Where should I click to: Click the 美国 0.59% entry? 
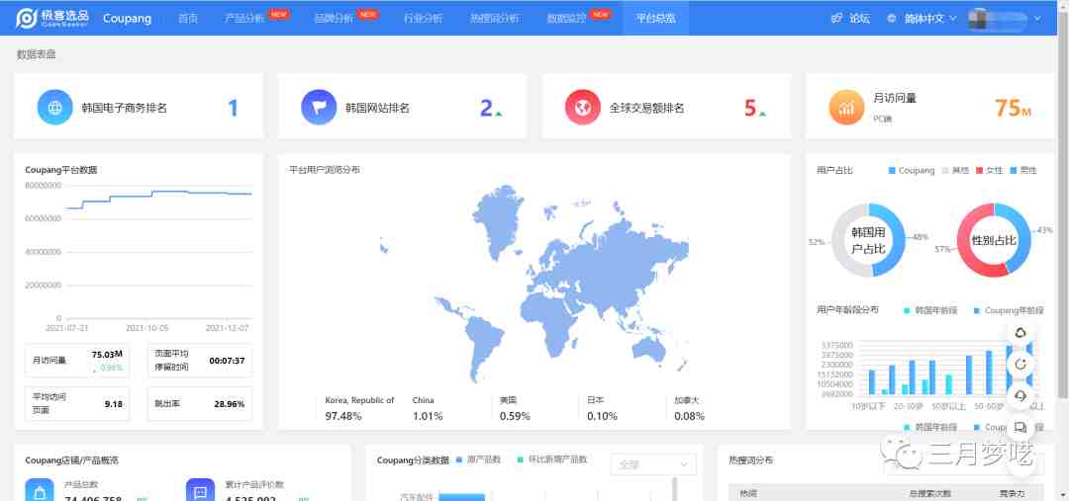click(515, 408)
